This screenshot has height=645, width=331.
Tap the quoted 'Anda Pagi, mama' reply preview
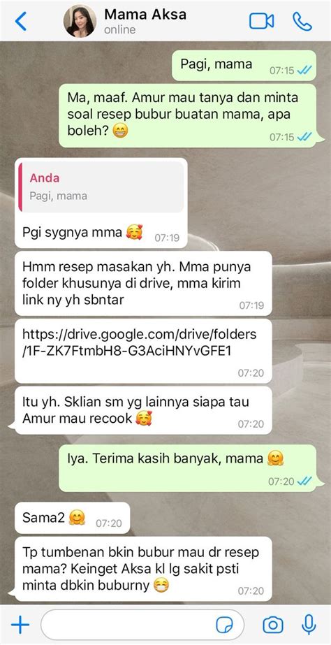101,187
